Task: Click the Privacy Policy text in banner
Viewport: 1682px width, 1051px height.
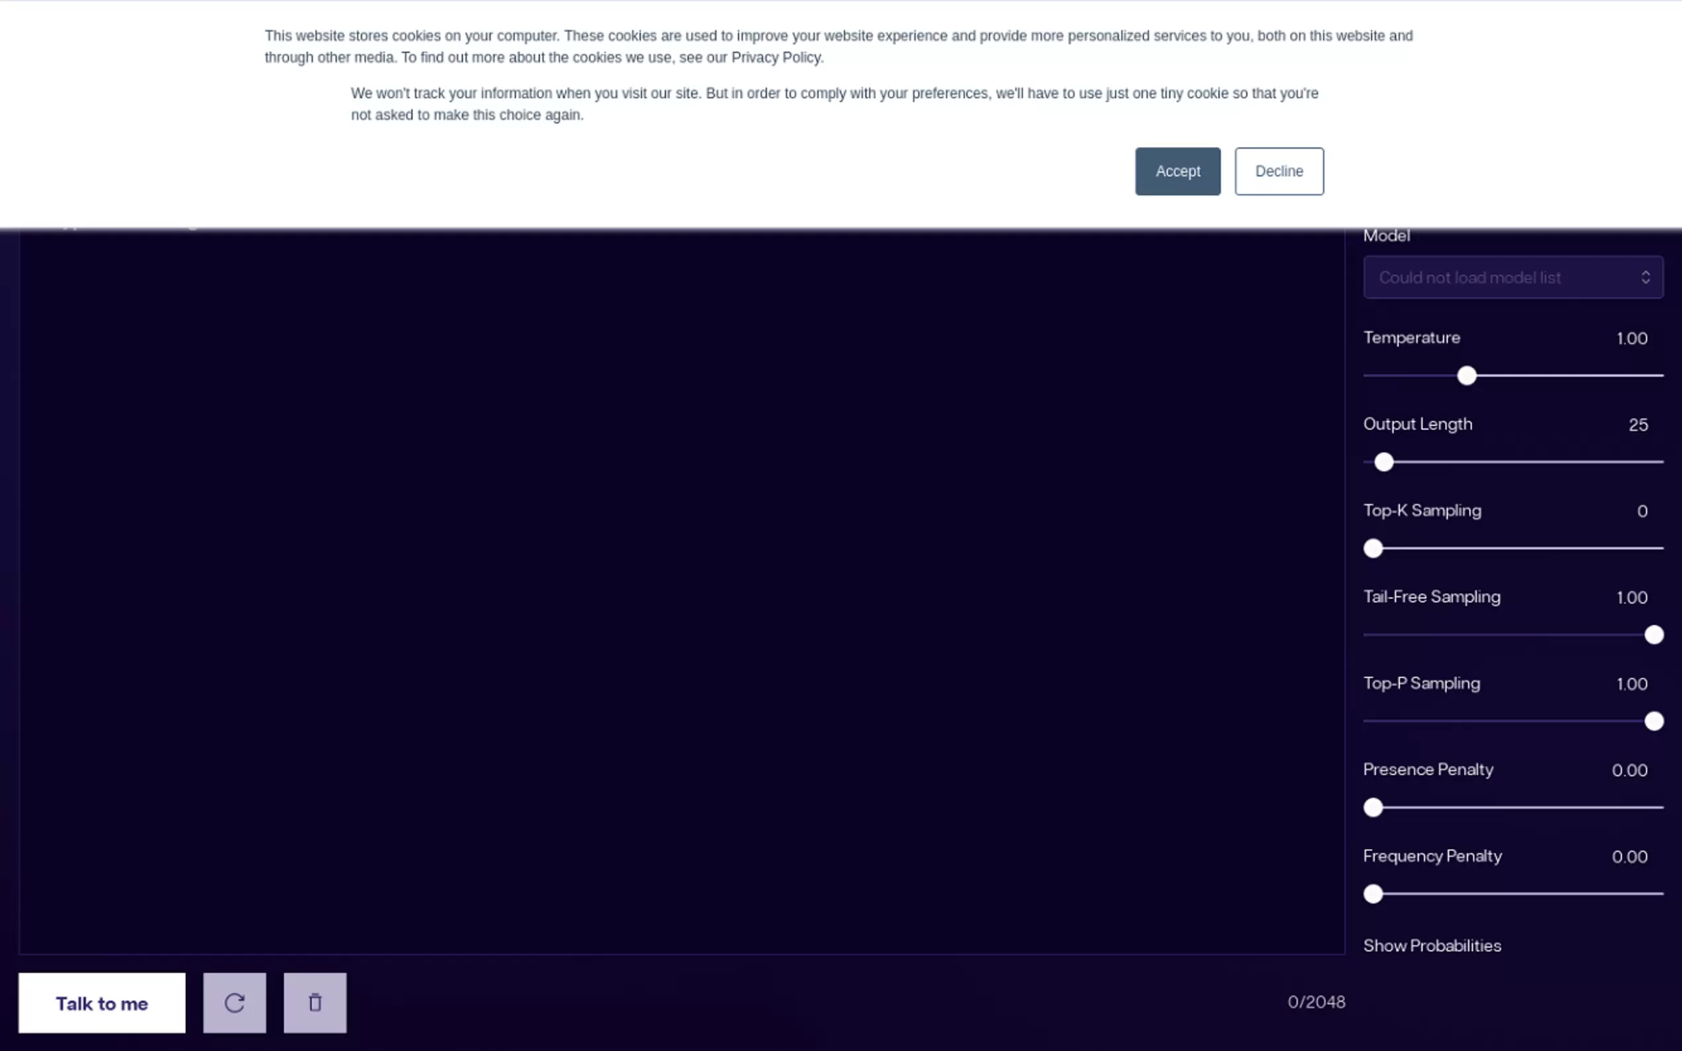Action: coord(775,58)
